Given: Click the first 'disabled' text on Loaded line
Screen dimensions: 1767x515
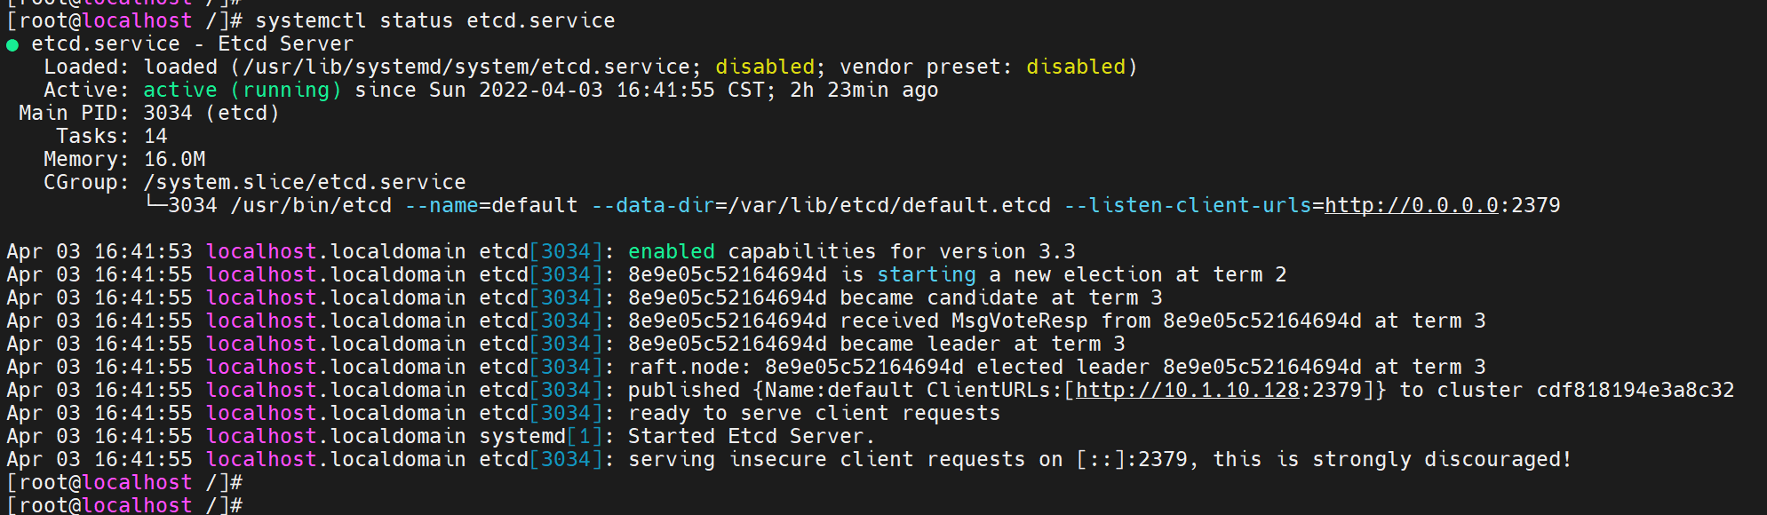Looking at the screenshot, I should [x=765, y=67].
